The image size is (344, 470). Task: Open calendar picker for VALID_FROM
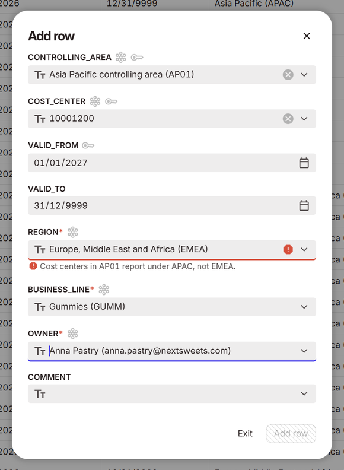coord(304,163)
